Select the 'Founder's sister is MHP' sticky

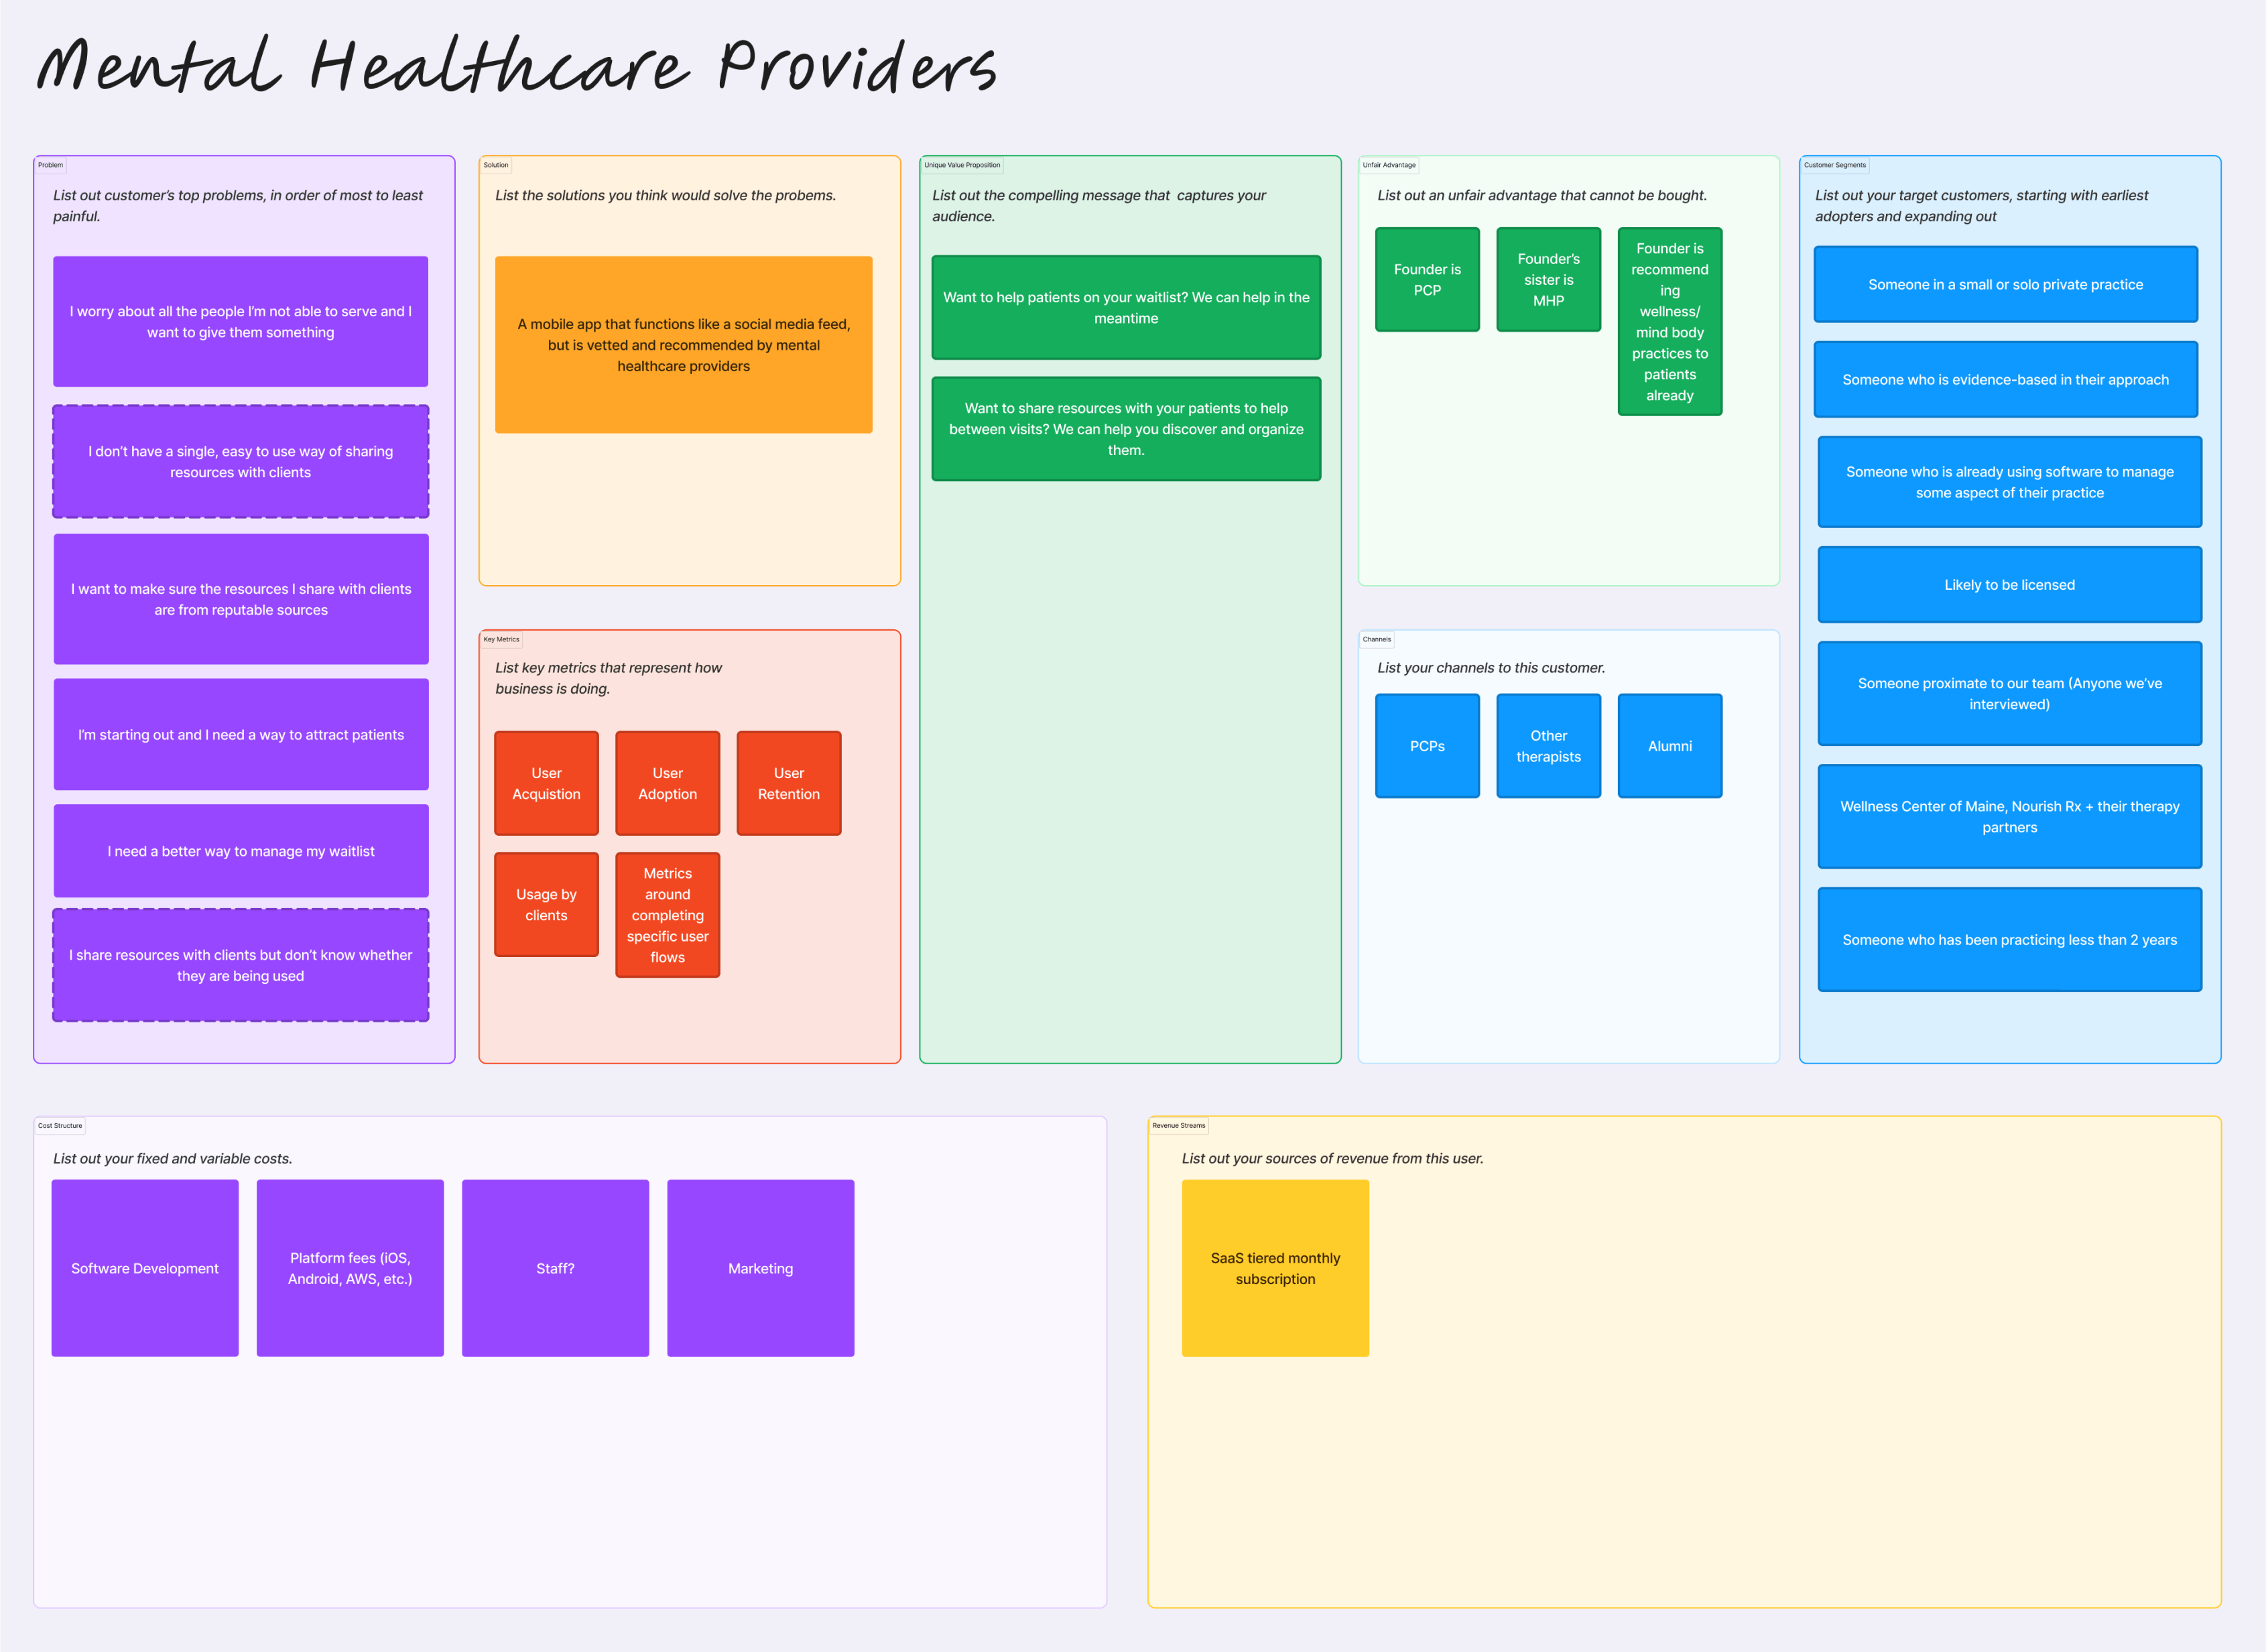click(1548, 279)
